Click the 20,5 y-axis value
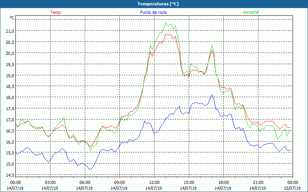Screen dimensions: 308x192 click(x=10, y=42)
